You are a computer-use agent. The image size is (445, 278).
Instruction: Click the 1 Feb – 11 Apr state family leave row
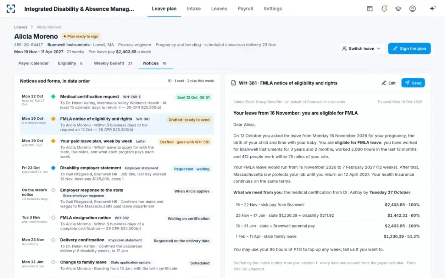(327, 236)
